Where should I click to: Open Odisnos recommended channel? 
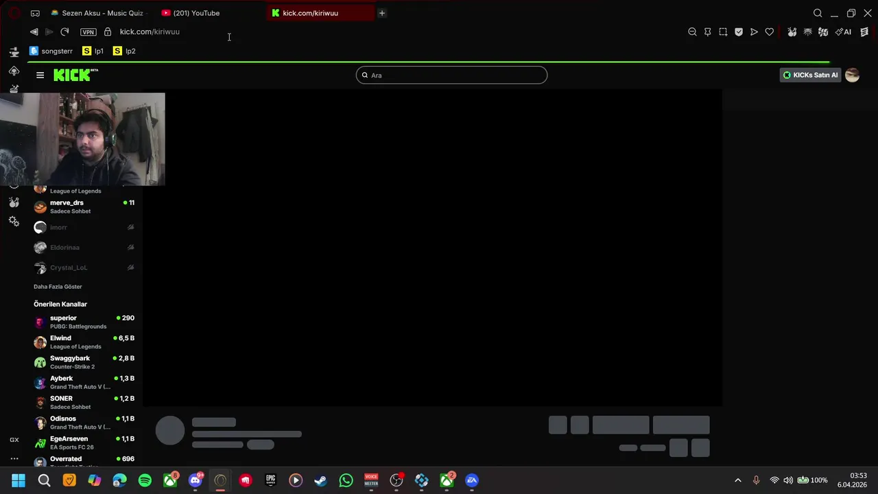coord(84,423)
